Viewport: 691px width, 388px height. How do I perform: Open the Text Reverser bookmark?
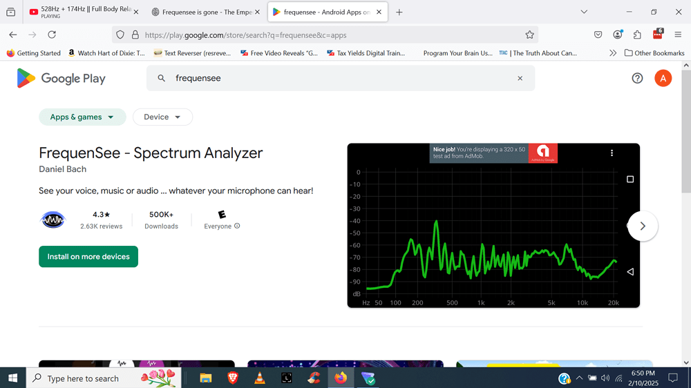(192, 53)
